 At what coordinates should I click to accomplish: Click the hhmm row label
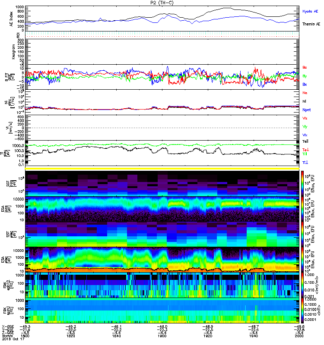(x=7, y=336)
